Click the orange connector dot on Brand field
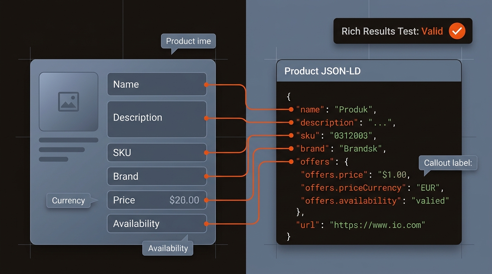The height and width of the screenshot is (274, 492). pyautogui.click(x=206, y=176)
